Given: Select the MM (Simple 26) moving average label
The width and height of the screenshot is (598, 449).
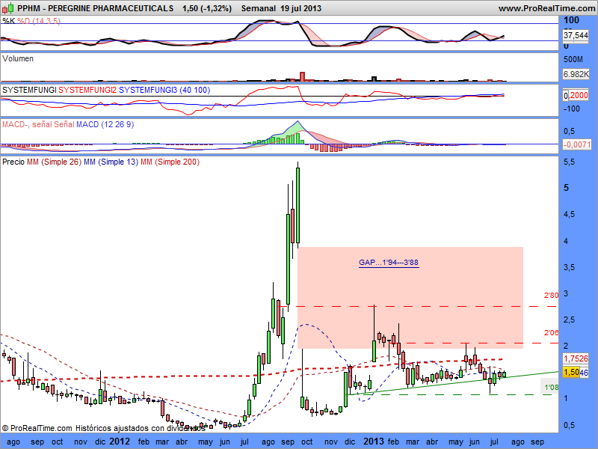Looking at the screenshot, I should tap(54, 162).
